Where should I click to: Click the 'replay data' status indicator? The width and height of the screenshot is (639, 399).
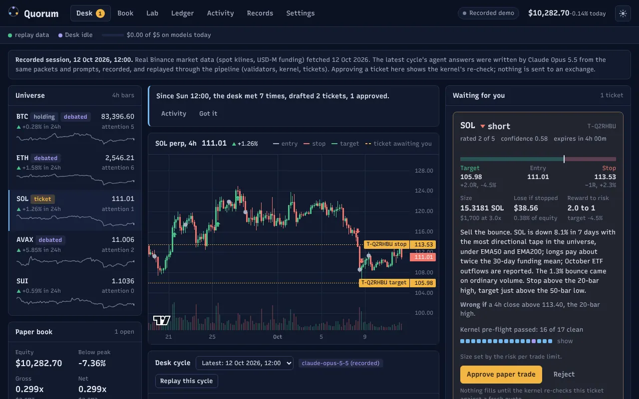coord(28,35)
